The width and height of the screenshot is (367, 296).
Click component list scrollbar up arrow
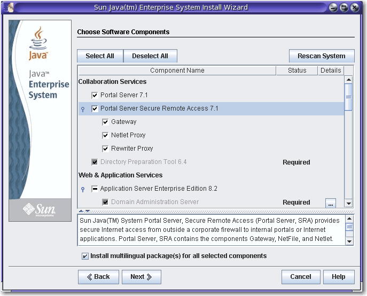(348, 80)
